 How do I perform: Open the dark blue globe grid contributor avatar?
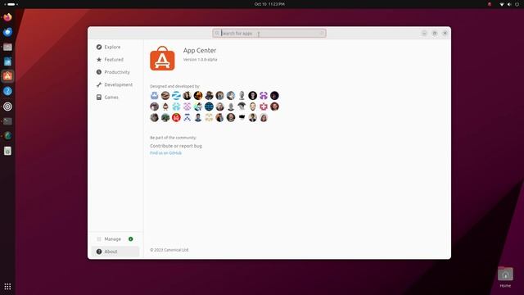(209, 107)
